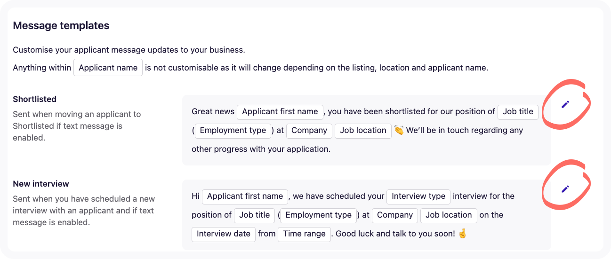Click the Job title tag in Shortlisted message
The width and height of the screenshot is (611, 259).
(x=518, y=111)
